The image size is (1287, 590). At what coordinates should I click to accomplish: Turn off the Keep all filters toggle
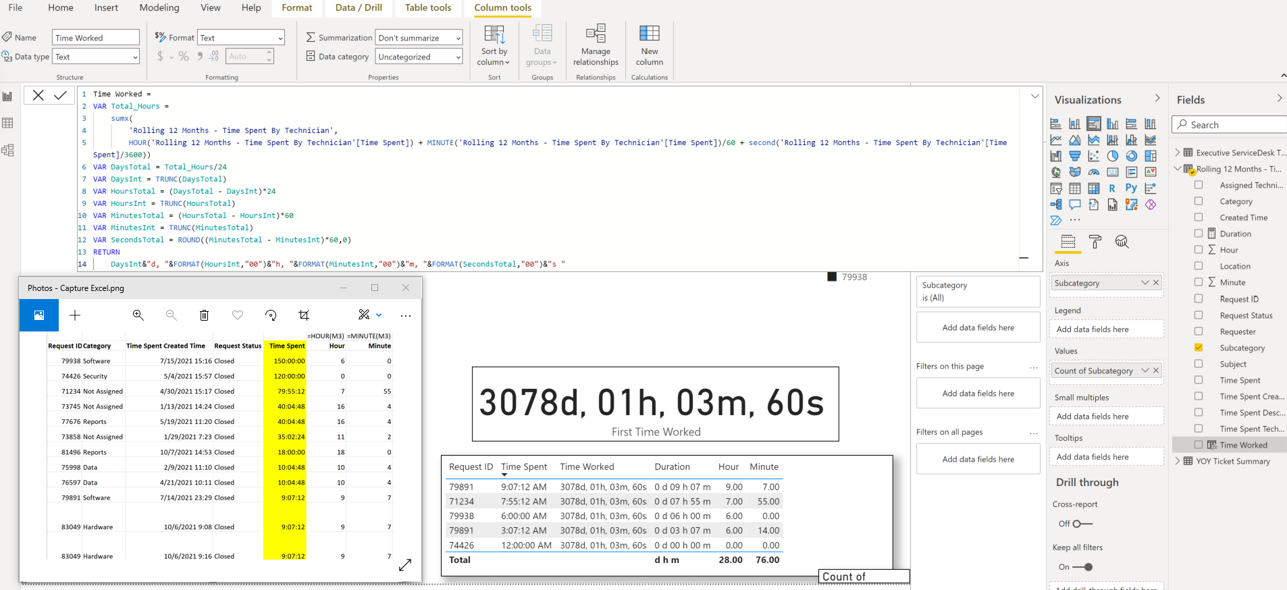(x=1082, y=567)
